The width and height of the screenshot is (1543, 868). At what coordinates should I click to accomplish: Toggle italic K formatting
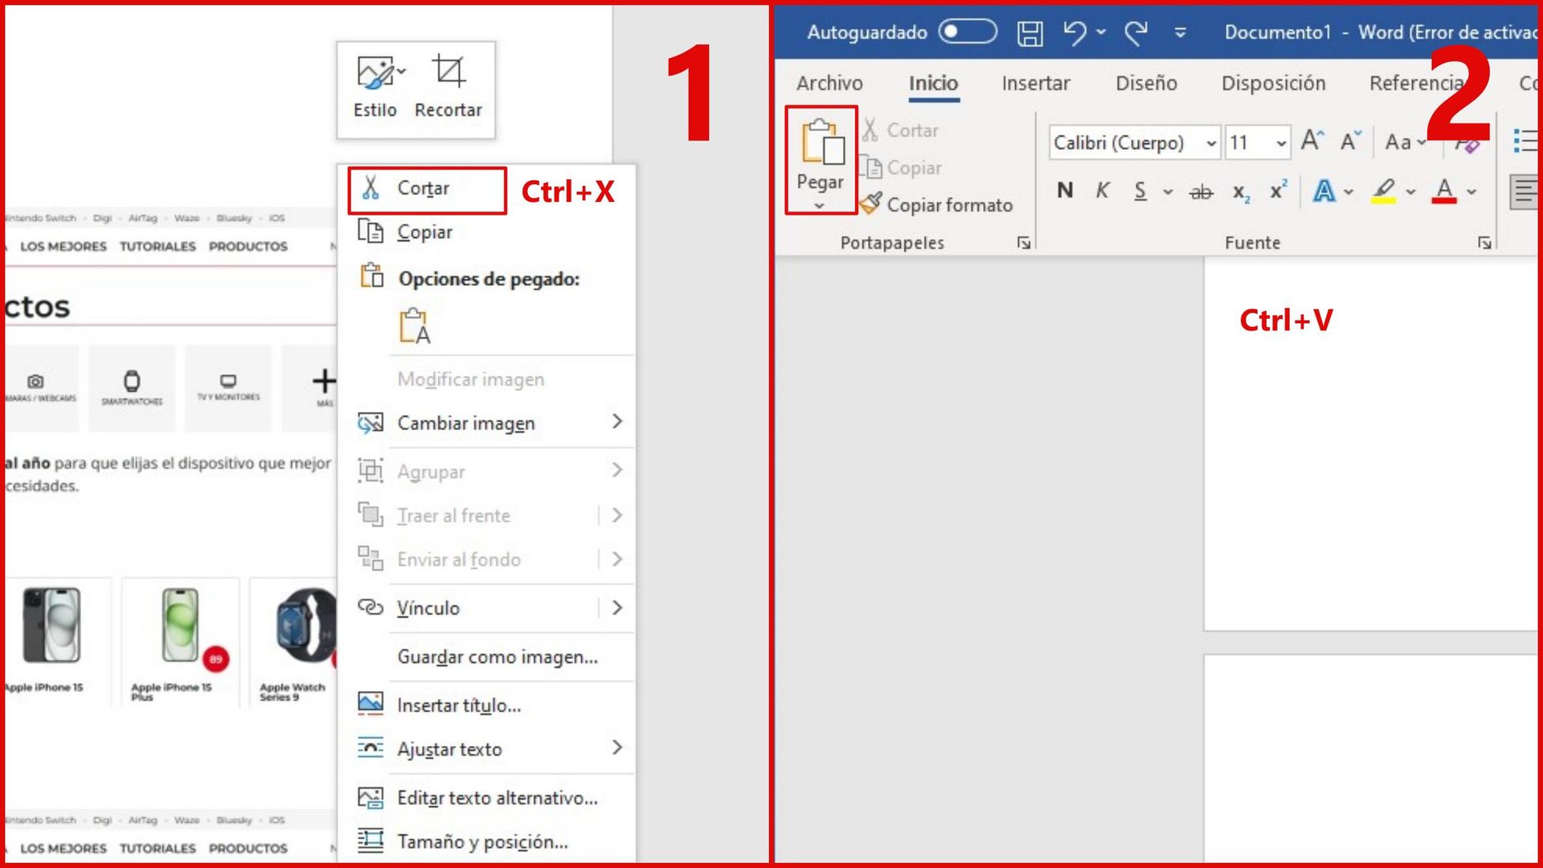click(1103, 190)
